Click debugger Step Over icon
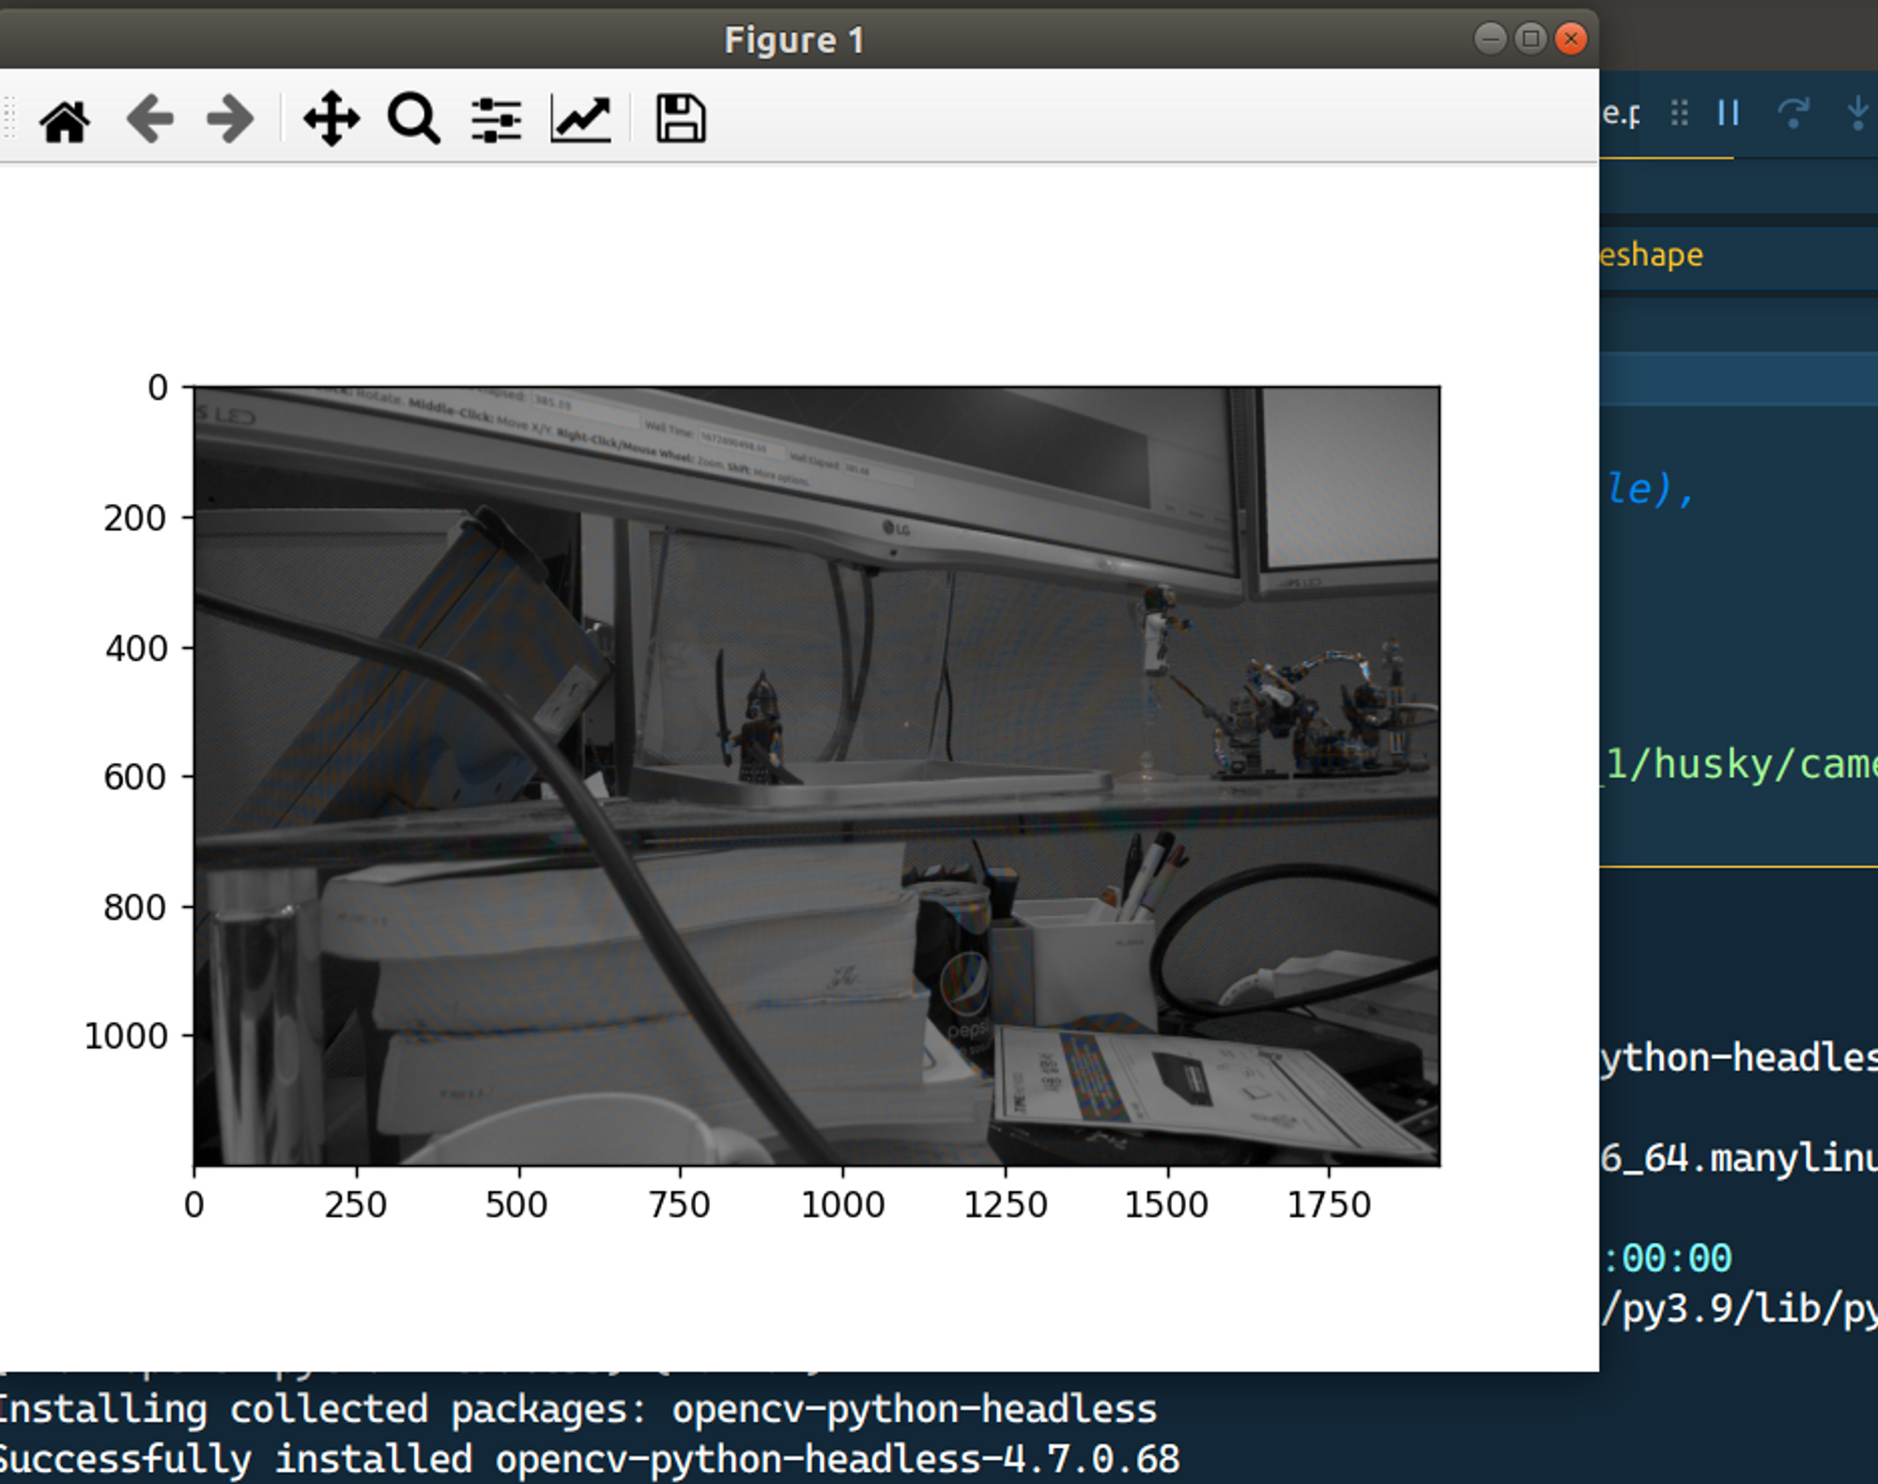 point(1793,114)
